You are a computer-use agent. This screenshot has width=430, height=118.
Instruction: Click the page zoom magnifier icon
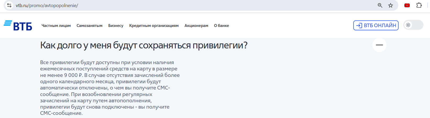click(x=380, y=5)
